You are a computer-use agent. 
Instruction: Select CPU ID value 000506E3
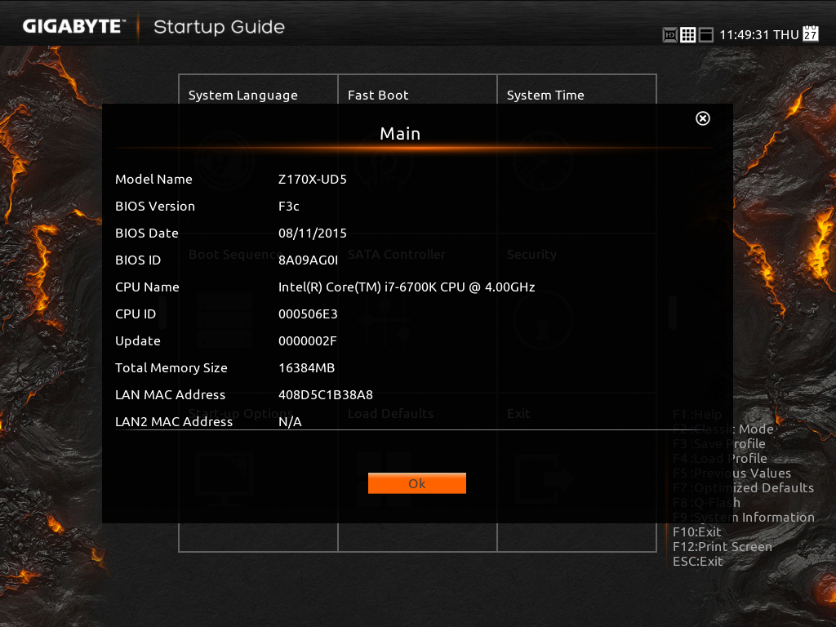tap(308, 314)
